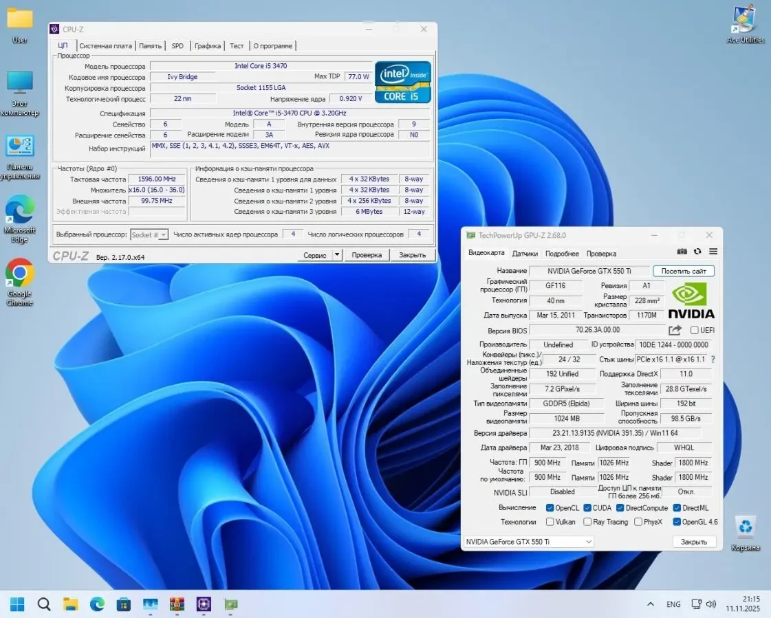
Task: Click the 1596.00 MHz clock speed value
Action: pyautogui.click(x=157, y=179)
